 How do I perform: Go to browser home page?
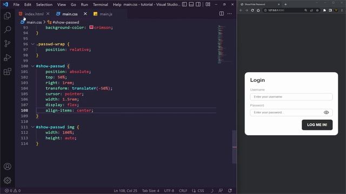pyautogui.click(x=258, y=10)
